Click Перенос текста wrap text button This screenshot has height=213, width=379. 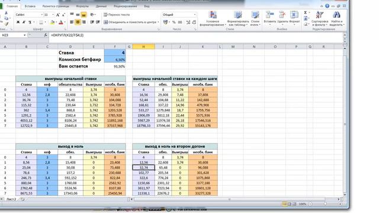(117, 15)
